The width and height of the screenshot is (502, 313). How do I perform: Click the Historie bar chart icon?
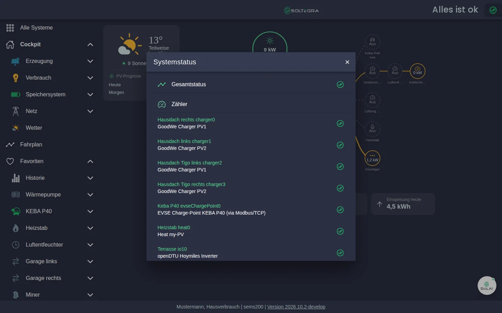(x=16, y=178)
